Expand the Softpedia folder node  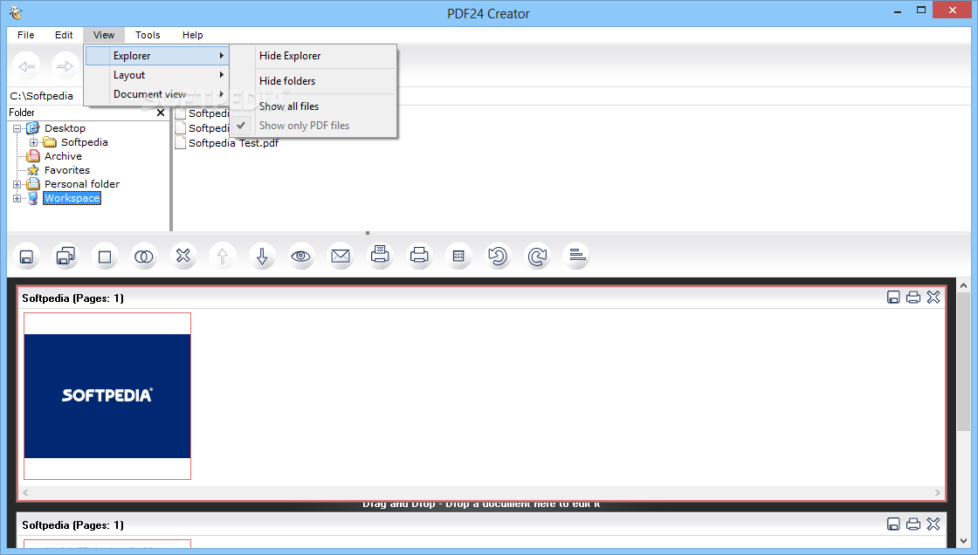(33, 142)
